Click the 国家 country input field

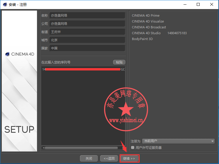(87, 48)
